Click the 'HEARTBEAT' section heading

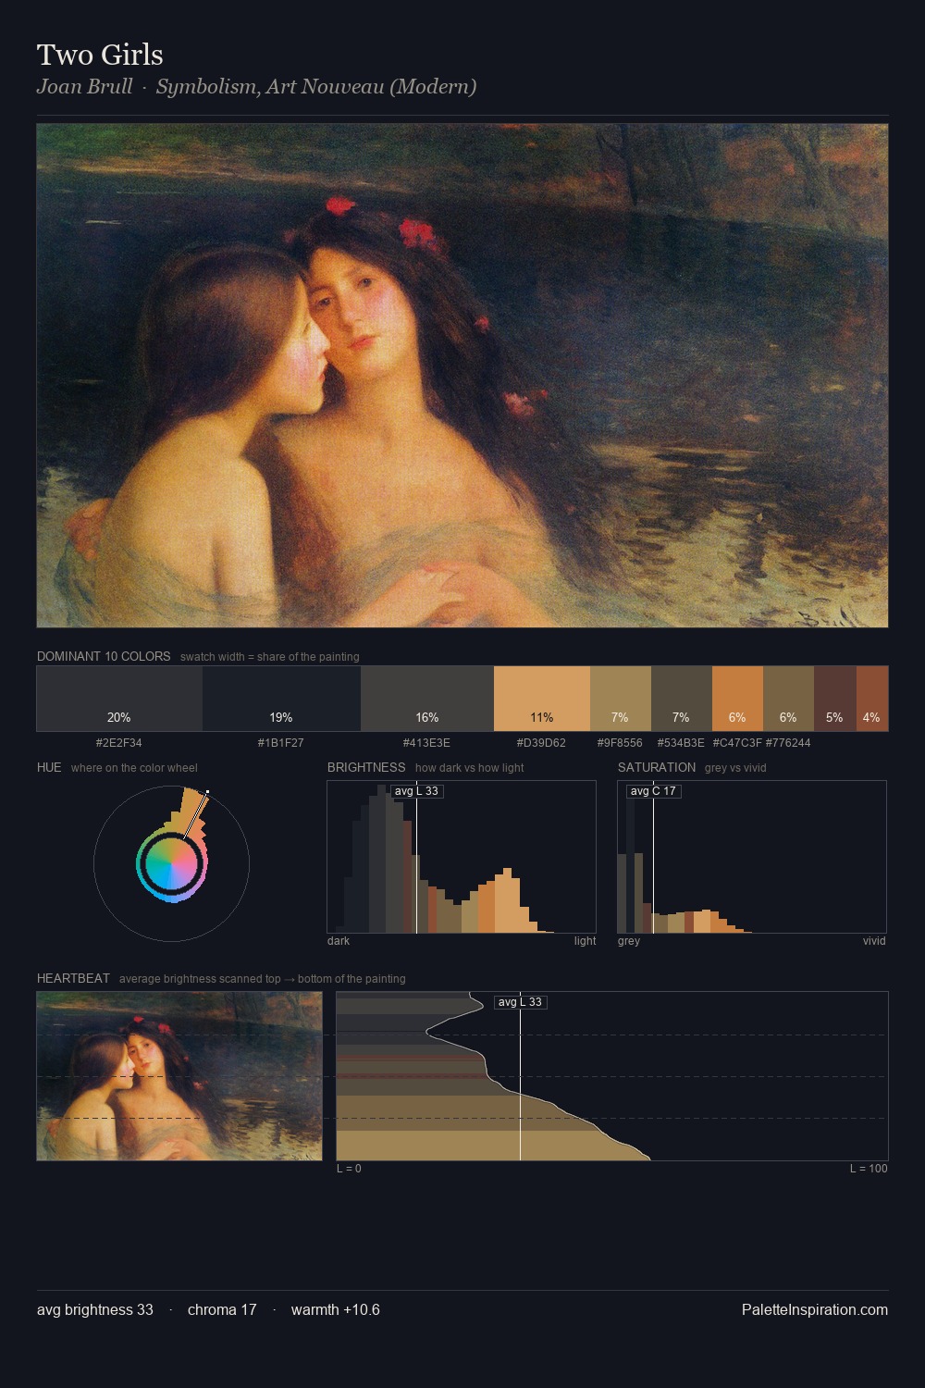73,978
